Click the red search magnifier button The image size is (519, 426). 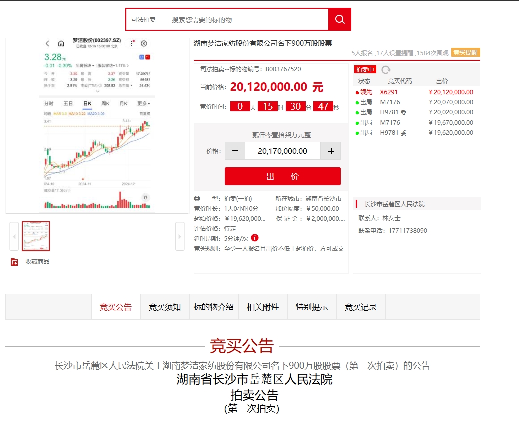[340, 20]
